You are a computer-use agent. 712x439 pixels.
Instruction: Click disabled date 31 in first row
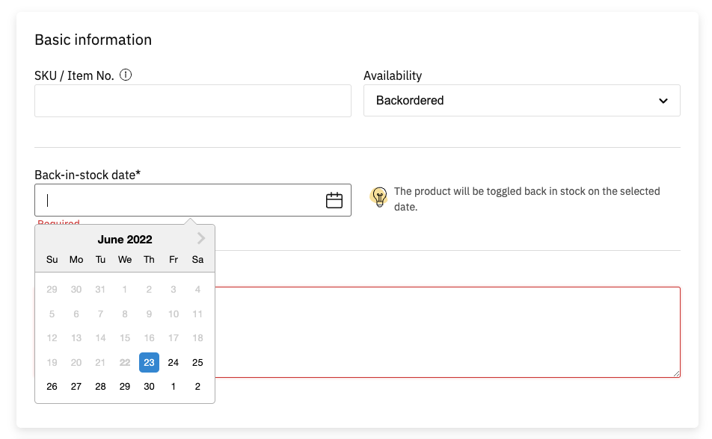point(100,290)
